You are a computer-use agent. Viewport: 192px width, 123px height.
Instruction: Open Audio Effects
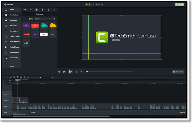[12, 47]
